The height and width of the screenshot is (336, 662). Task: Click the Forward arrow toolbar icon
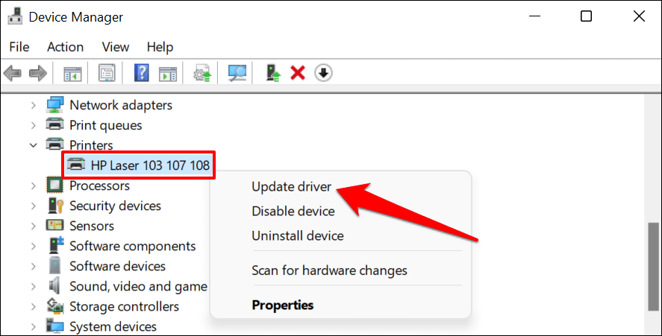click(38, 73)
